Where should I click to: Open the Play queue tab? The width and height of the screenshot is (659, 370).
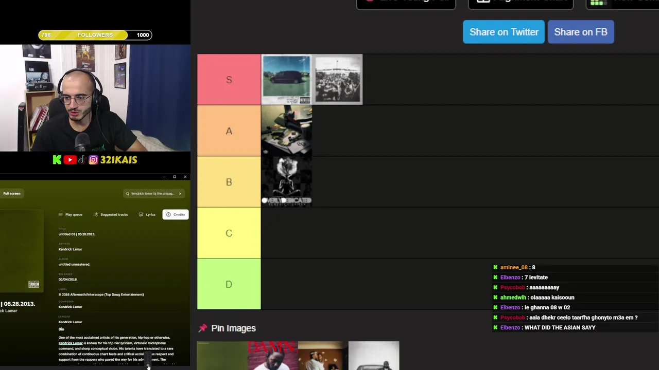[71, 214]
